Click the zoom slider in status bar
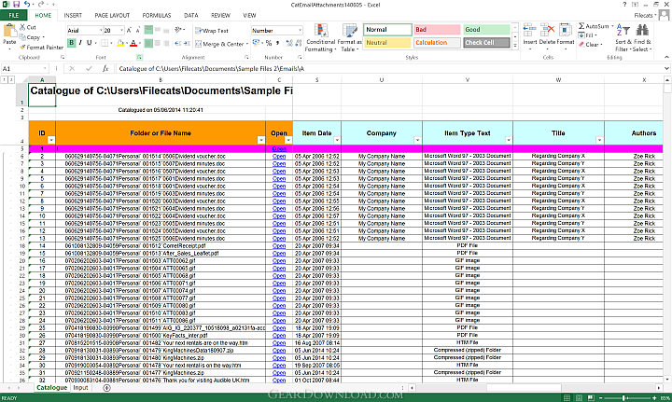The image size is (672, 402). (x=625, y=398)
